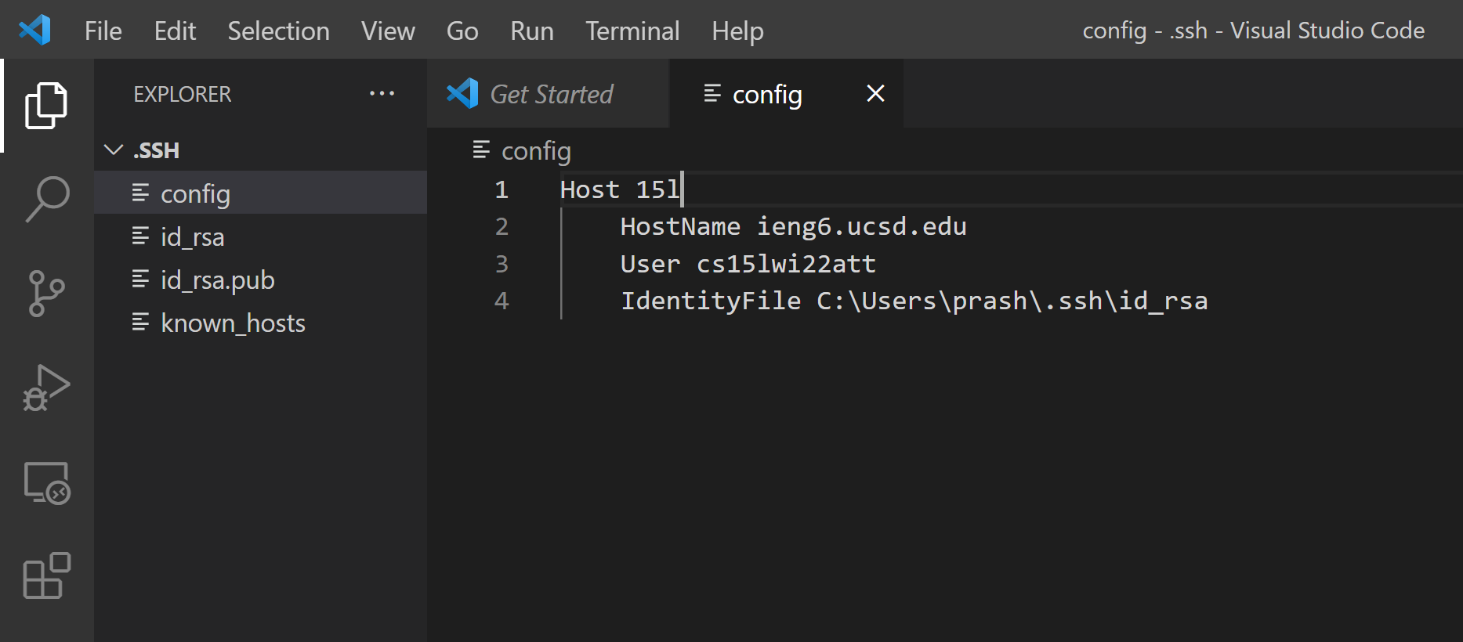Click the 'User' keyword on line 3

coord(650,264)
